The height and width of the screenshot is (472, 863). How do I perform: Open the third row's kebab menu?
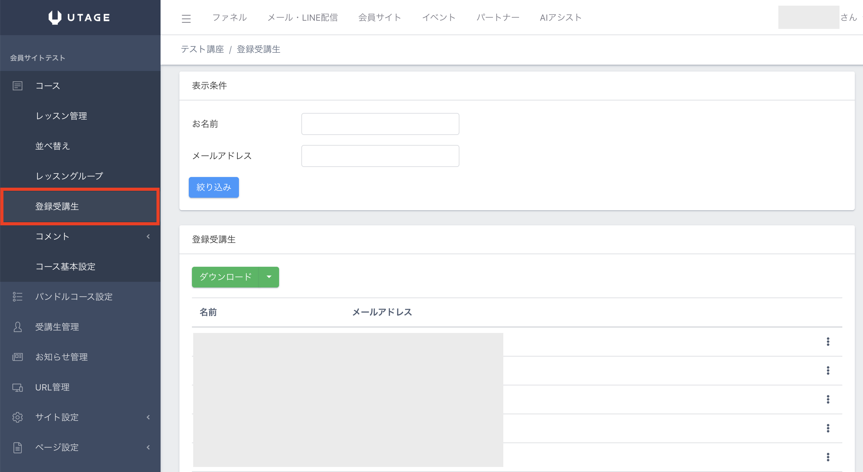click(828, 399)
